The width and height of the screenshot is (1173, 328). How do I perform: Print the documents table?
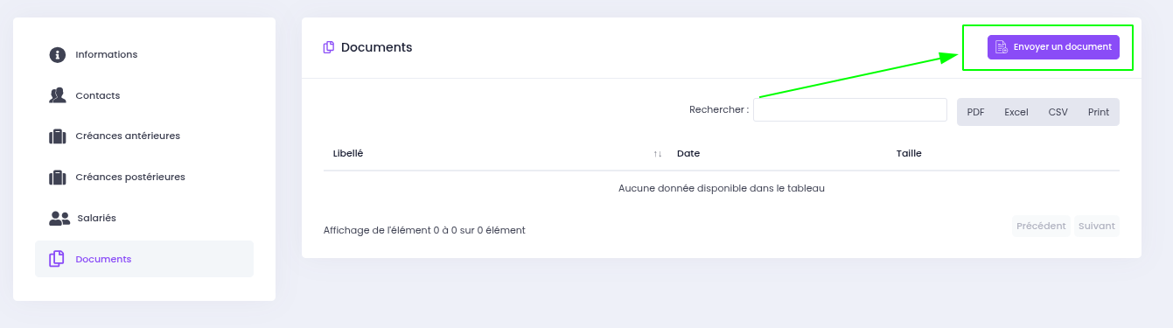1099,112
